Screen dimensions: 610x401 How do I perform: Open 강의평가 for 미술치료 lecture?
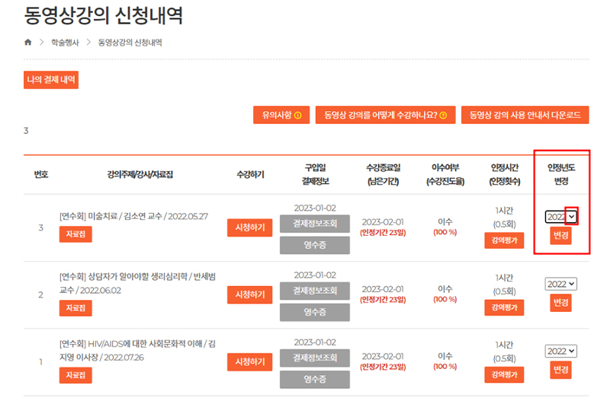[x=503, y=240]
